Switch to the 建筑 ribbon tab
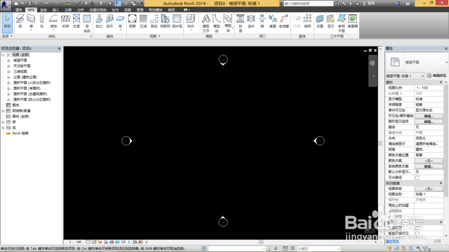Viewport: 449px width, 252px height. 19,10
